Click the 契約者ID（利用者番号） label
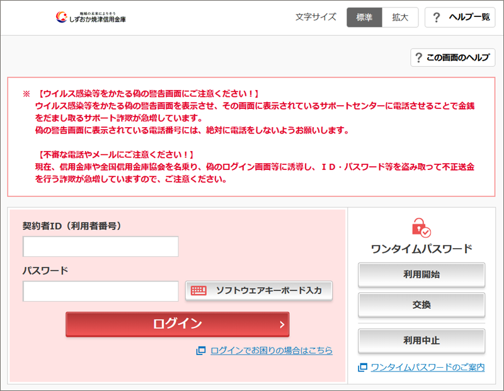Screen dimensions: 504x391 point(72,225)
